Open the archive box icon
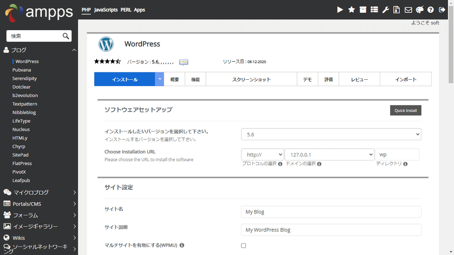Viewport: 454px width, 255px height. click(363, 10)
